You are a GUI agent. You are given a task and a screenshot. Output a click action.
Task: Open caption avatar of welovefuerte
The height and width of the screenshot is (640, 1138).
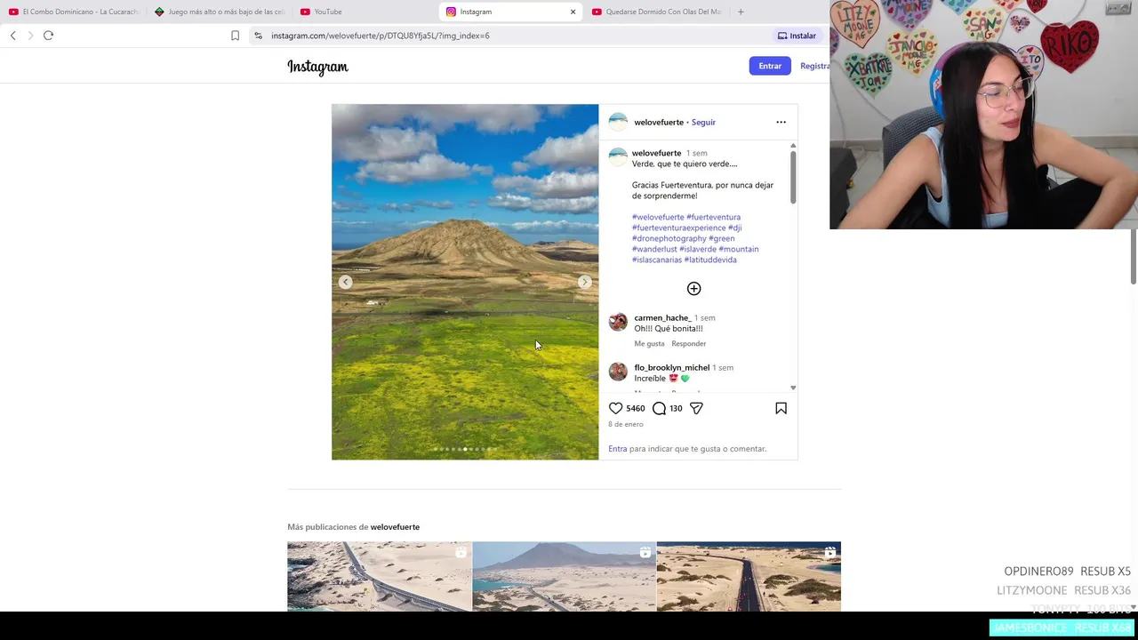tap(618, 157)
